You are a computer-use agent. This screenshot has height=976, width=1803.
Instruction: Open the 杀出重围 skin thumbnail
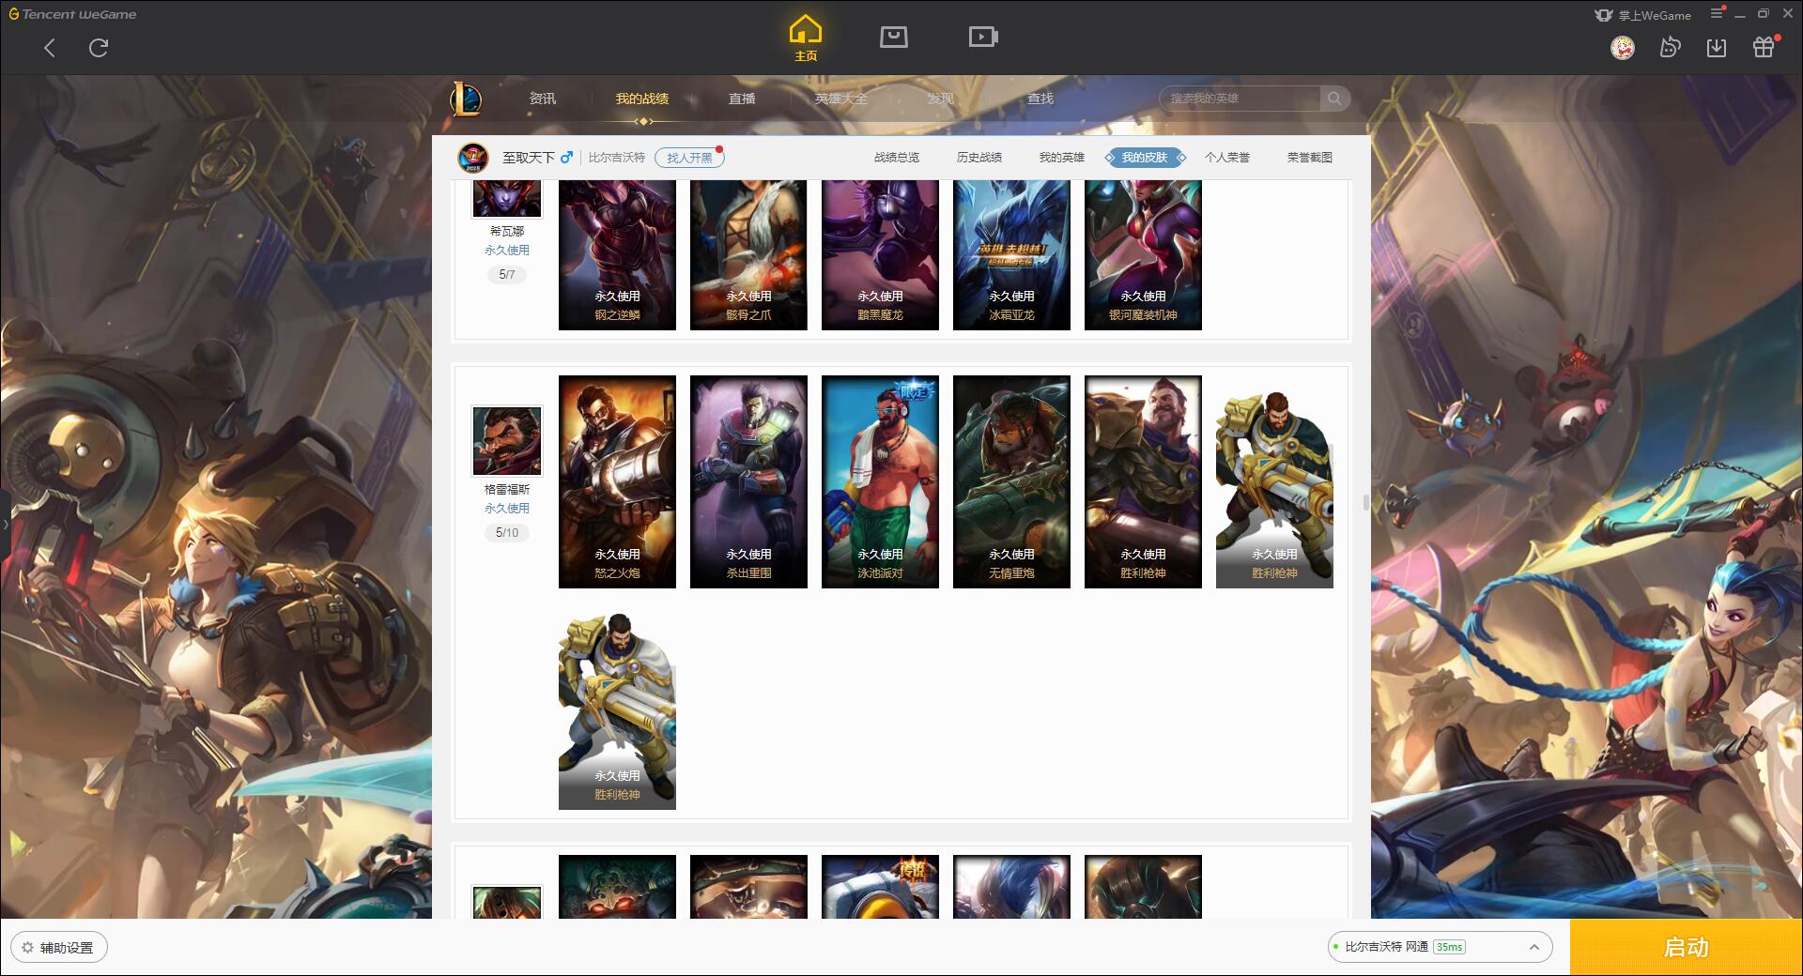[x=748, y=482]
